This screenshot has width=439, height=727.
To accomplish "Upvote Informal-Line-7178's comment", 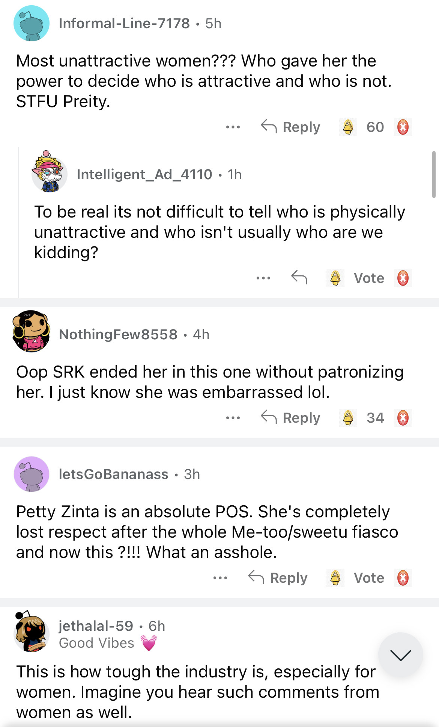I will (x=348, y=127).
